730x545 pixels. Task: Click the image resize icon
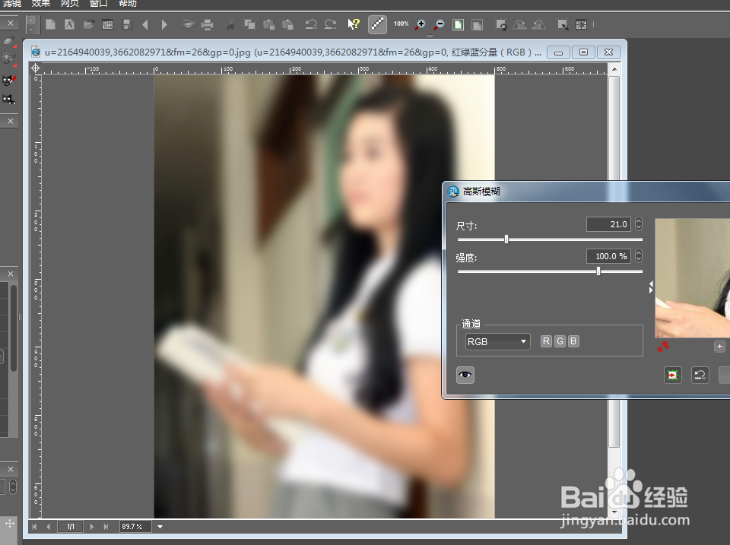point(563,24)
